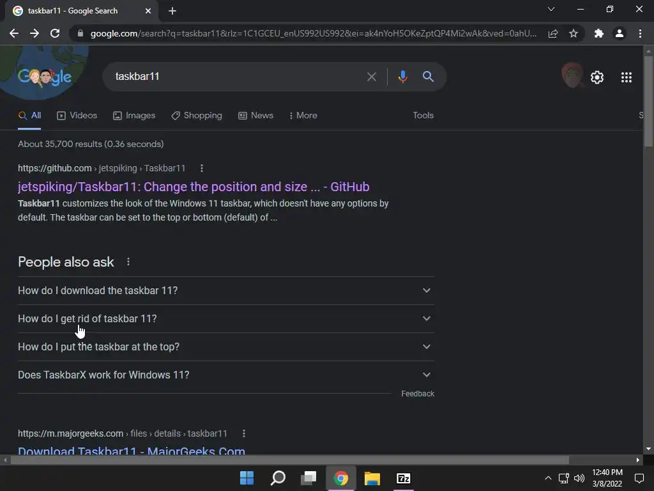Switch to the Videos tab

(x=77, y=116)
